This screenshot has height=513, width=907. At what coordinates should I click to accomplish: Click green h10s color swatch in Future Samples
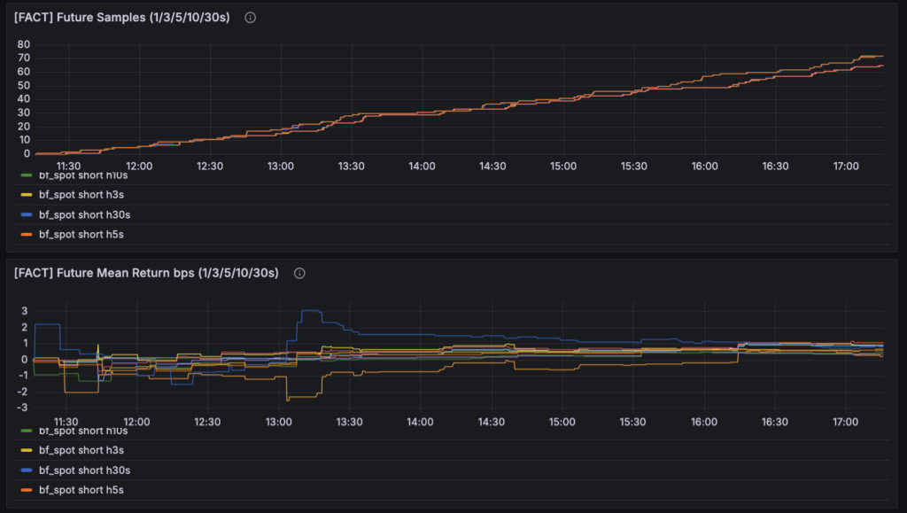(26, 176)
